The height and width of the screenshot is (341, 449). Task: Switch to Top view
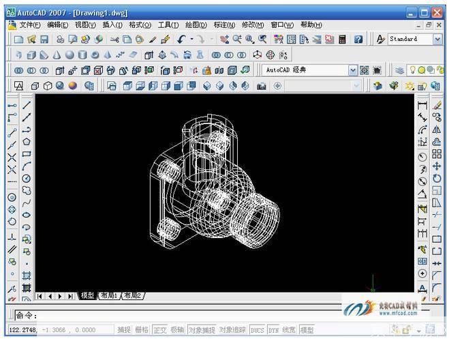click(127, 86)
